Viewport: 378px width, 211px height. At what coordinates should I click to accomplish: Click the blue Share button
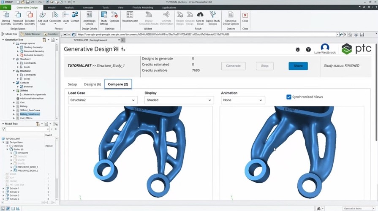[x=298, y=66]
